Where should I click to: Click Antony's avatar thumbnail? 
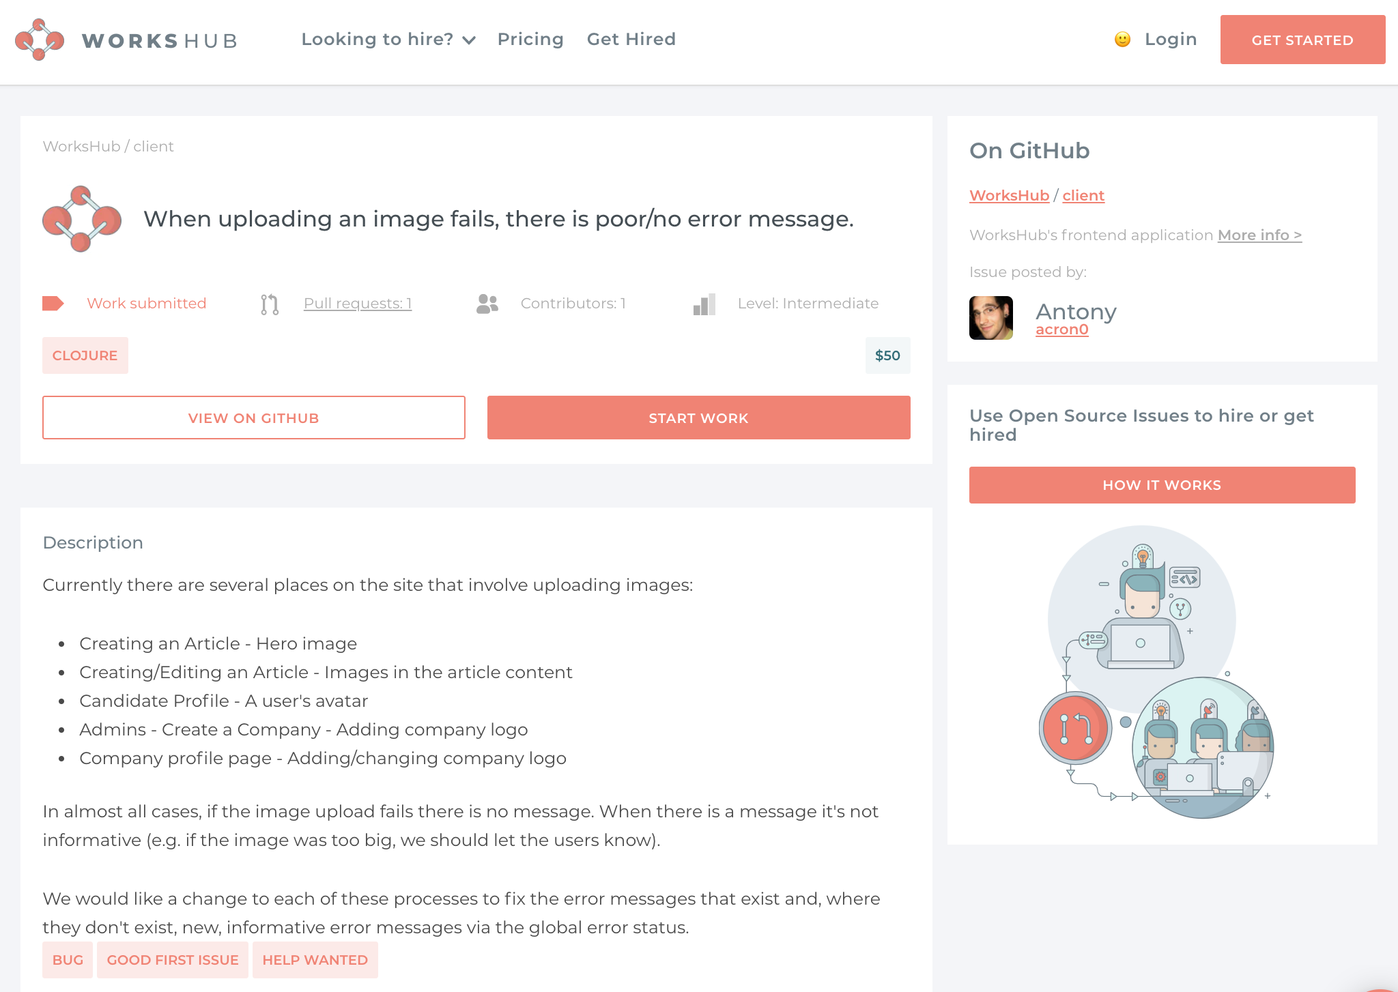point(991,318)
